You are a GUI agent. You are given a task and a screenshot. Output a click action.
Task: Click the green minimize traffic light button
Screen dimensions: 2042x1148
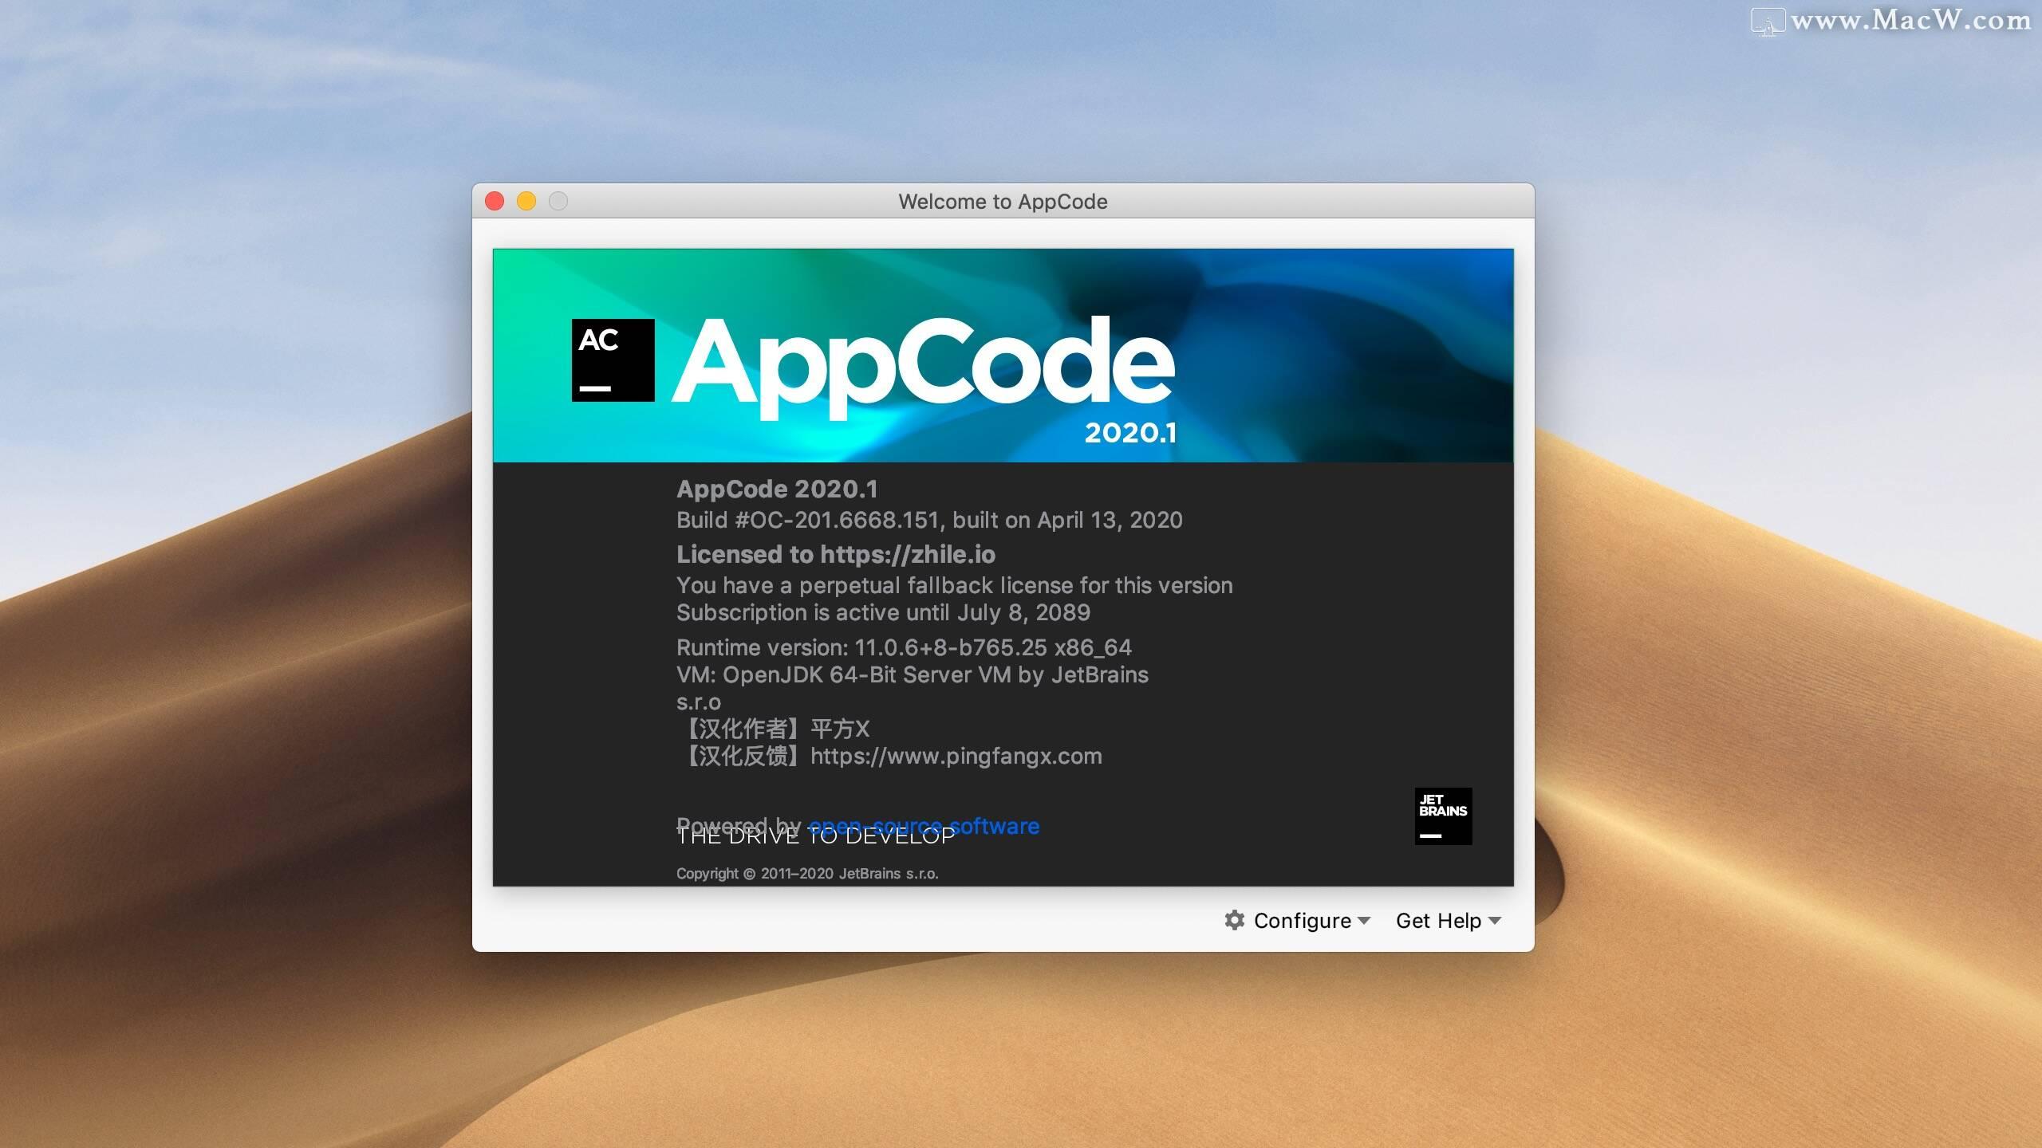point(558,202)
